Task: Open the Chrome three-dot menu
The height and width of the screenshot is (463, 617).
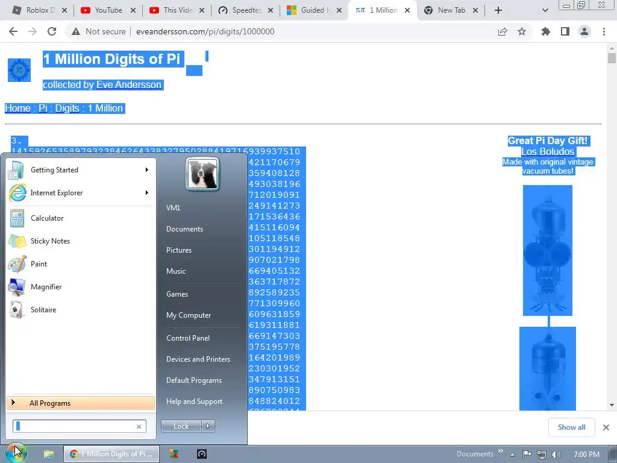Action: click(604, 31)
